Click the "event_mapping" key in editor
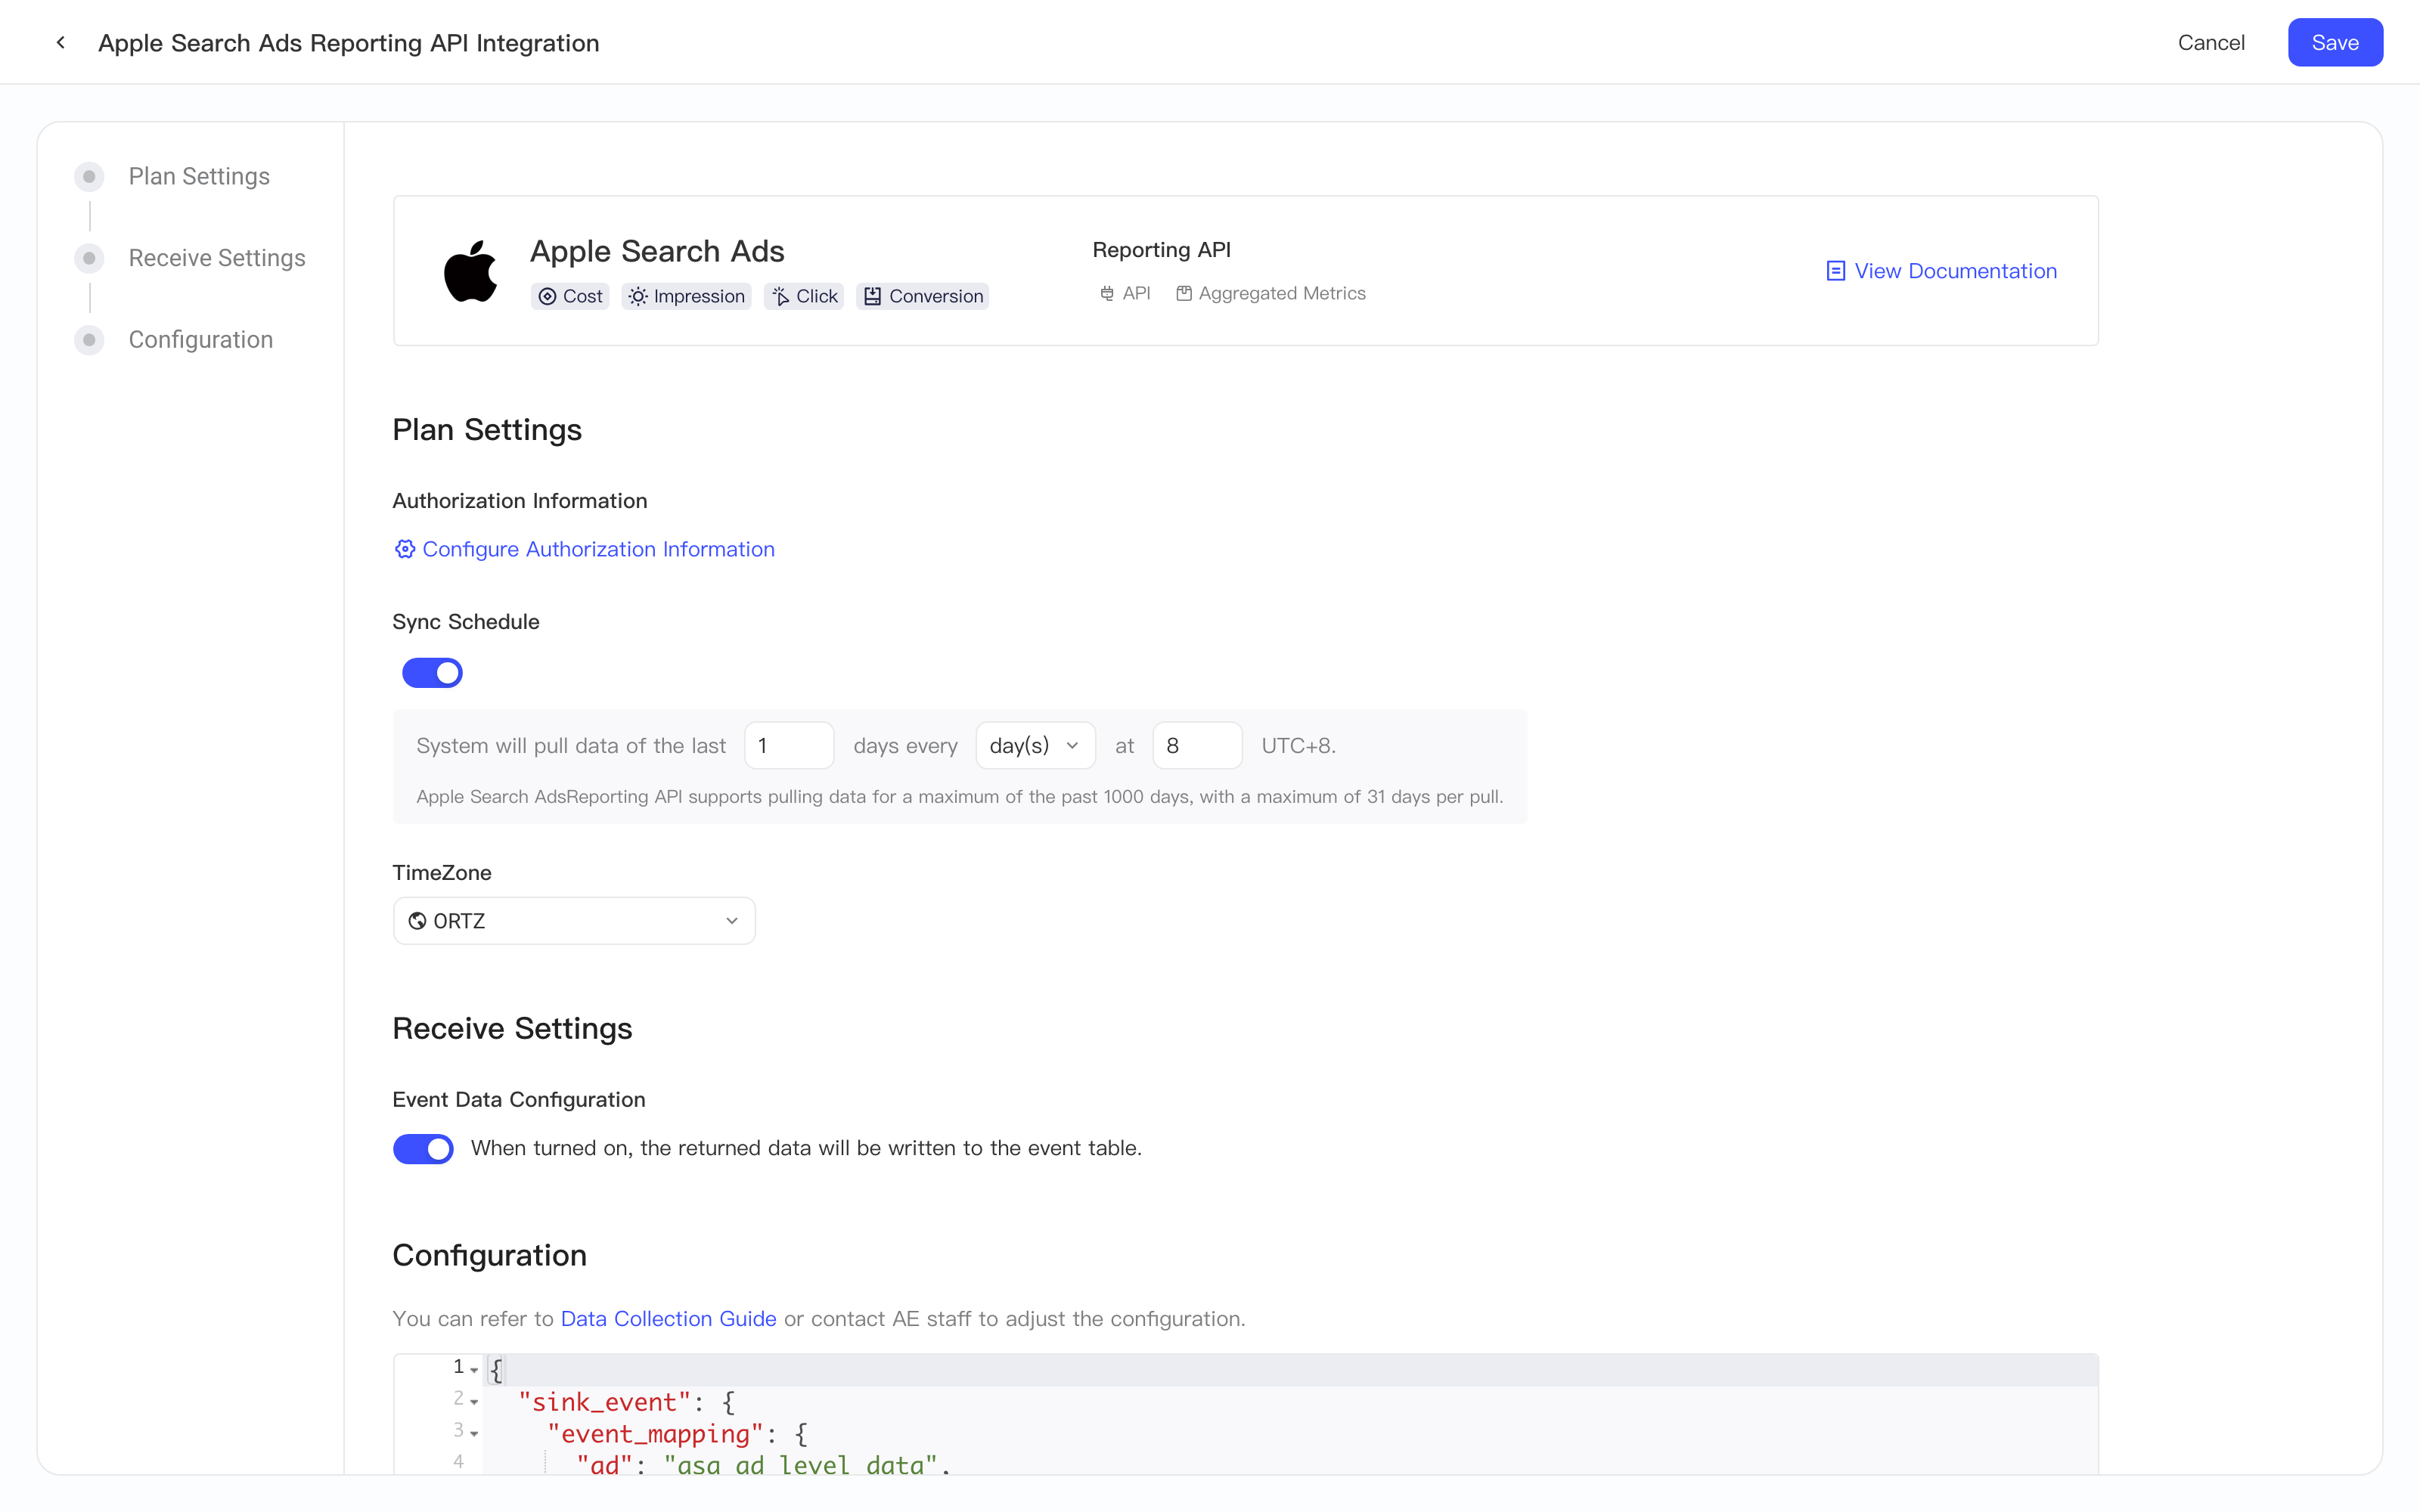 click(655, 1434)
